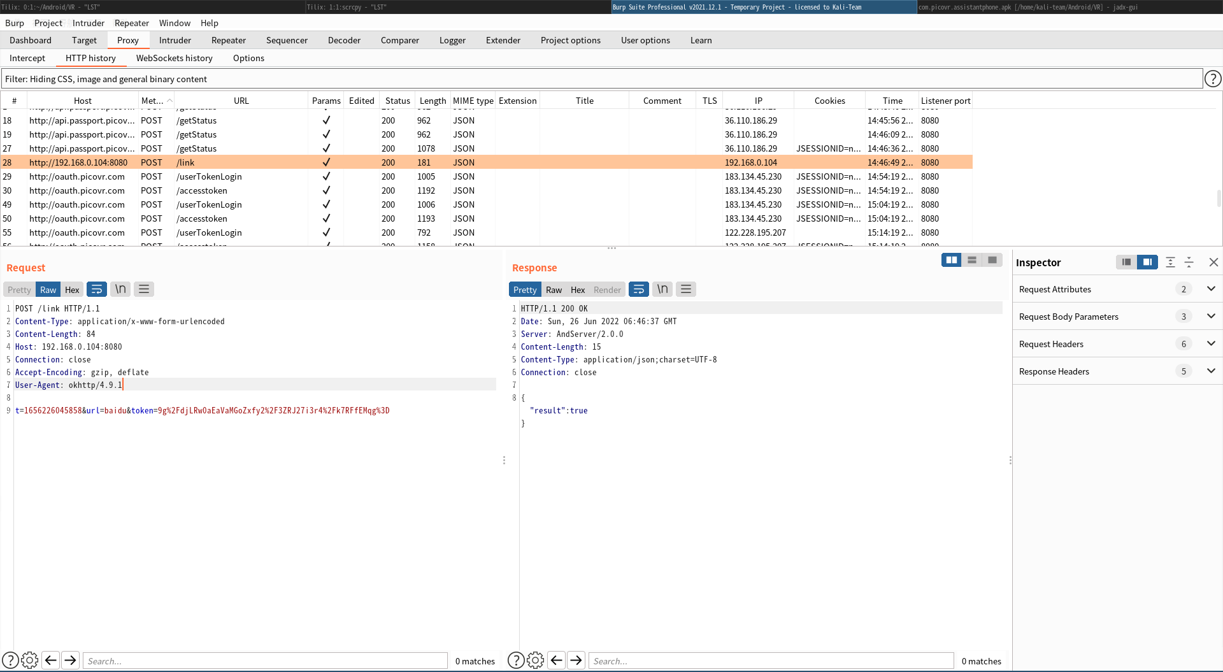Click the history table vertical scrollbar
1223x672 pixels.
click(x=1219, y=198)
